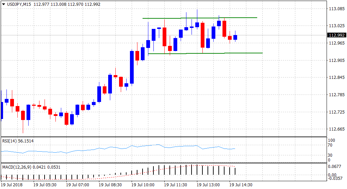Screen dimensions: 347x189
Task: Click the tall blue breakout candle before 10:00
Action: [x=132, y=67]
